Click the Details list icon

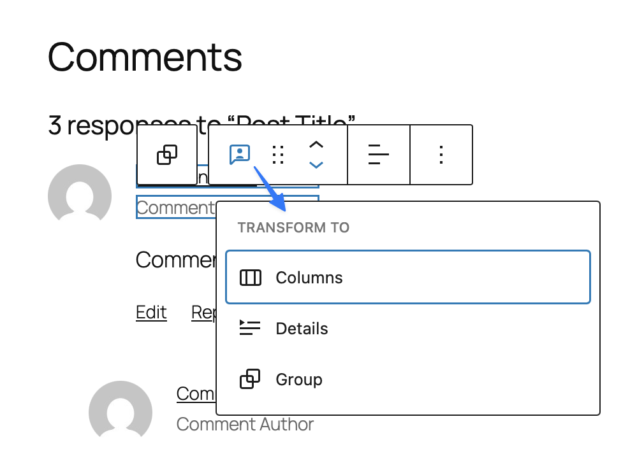(x=250, y=328)
